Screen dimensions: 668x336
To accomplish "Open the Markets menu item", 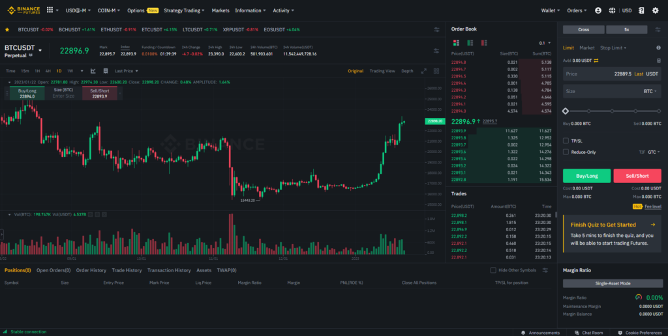I will point(220,10).
